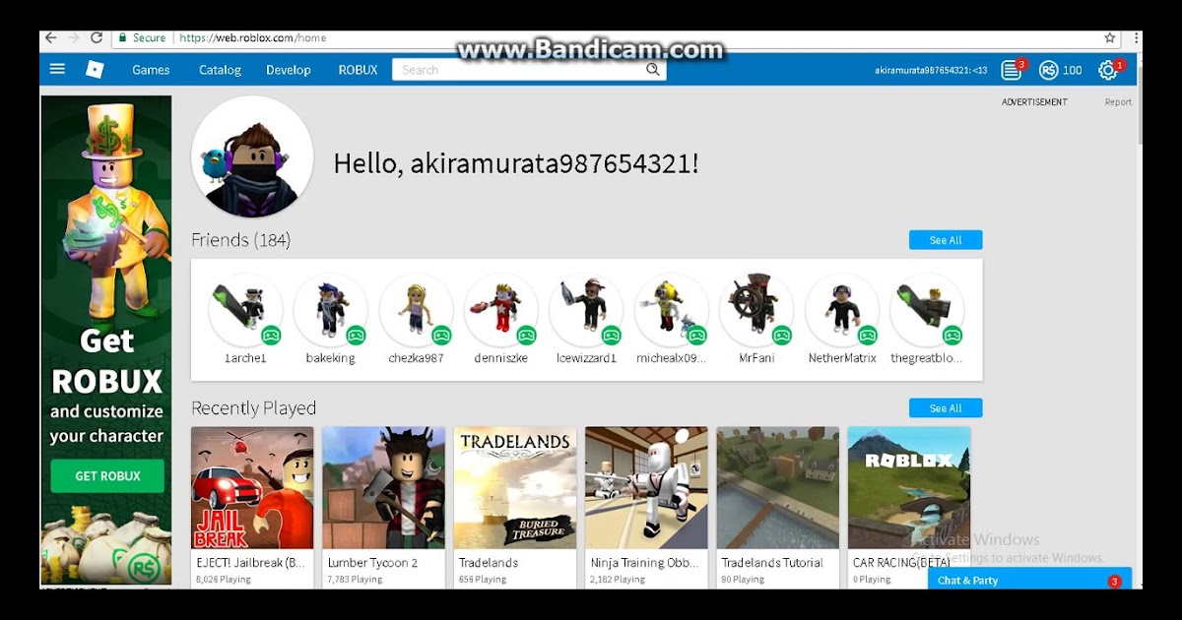This screenshot has width=1182, height=620.
Task: Click the 'Ninja Training Obb...' game title
Action: 644,563
